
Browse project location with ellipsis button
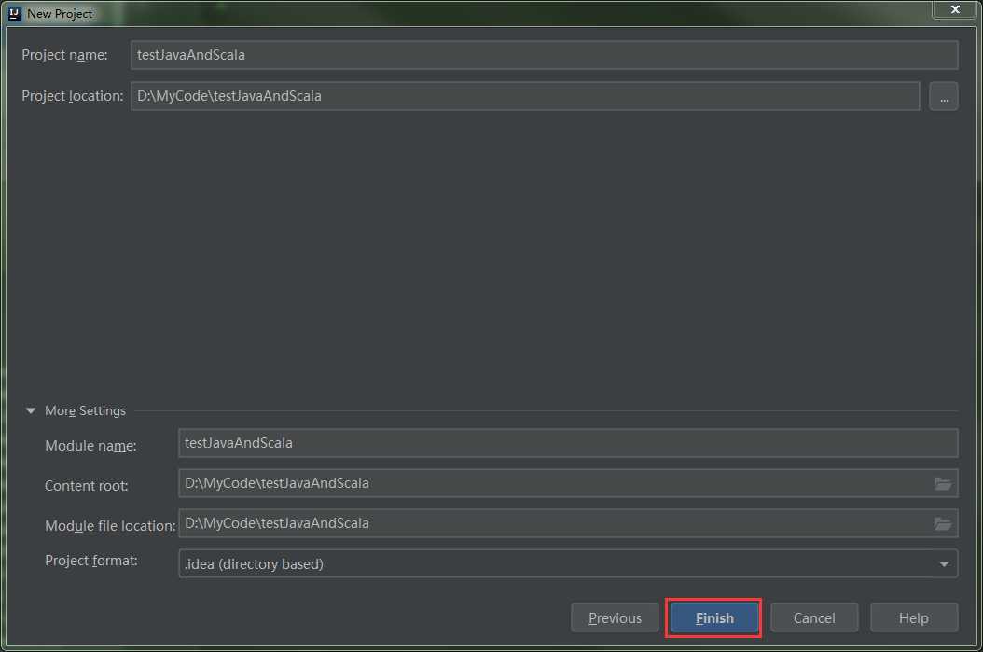[944, 96]
